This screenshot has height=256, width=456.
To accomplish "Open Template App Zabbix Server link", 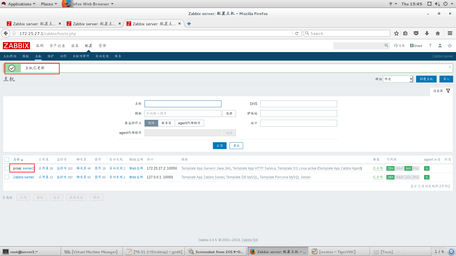I will click(x=203, y=177).
